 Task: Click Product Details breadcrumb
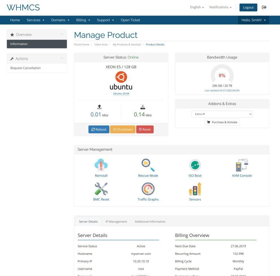[155, 44]
